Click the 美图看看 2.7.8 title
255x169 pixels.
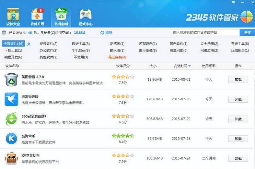tap(33, 77)
